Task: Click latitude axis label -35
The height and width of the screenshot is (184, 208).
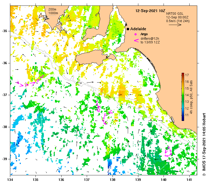Action: click(x=4, y=31)
